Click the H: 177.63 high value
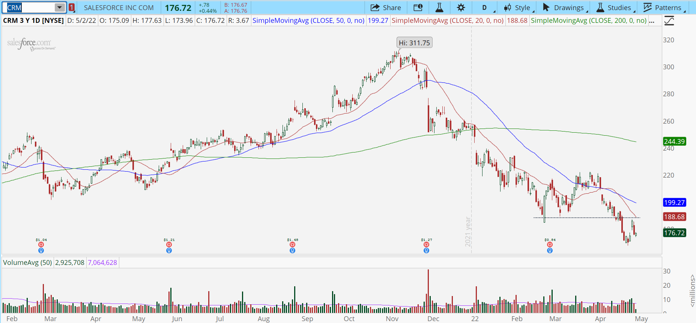Screen dimensions: 696x323 tap(147, 21)
